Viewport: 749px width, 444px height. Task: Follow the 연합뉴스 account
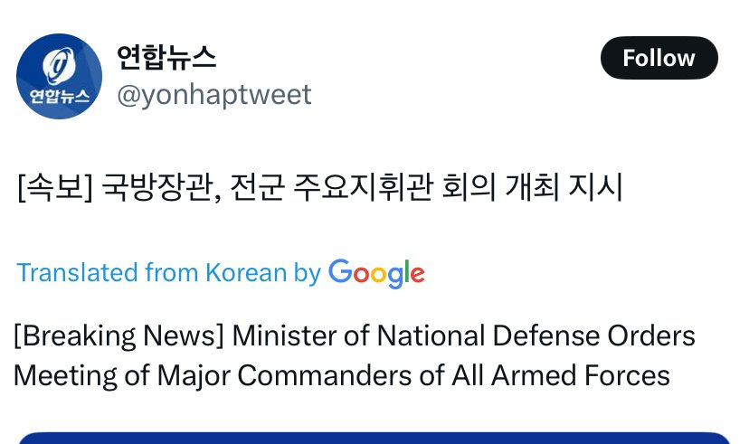(x=659, y=58)
